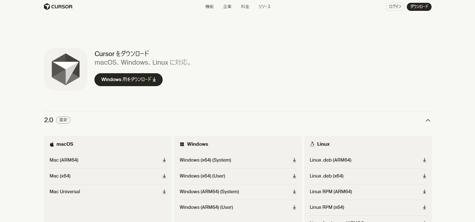Click download icon for Linux .deb (x64)
Viewport: 475px width, 222px height.
(x=424, y=176)
